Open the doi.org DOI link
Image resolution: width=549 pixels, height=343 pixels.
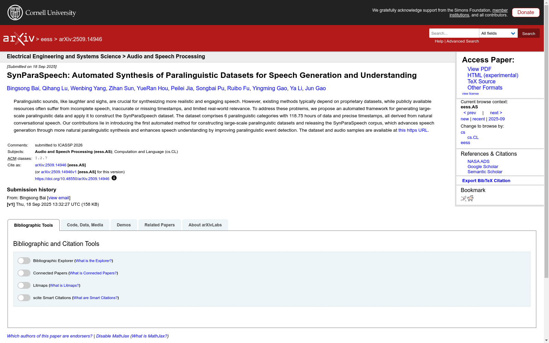[72, 179]
